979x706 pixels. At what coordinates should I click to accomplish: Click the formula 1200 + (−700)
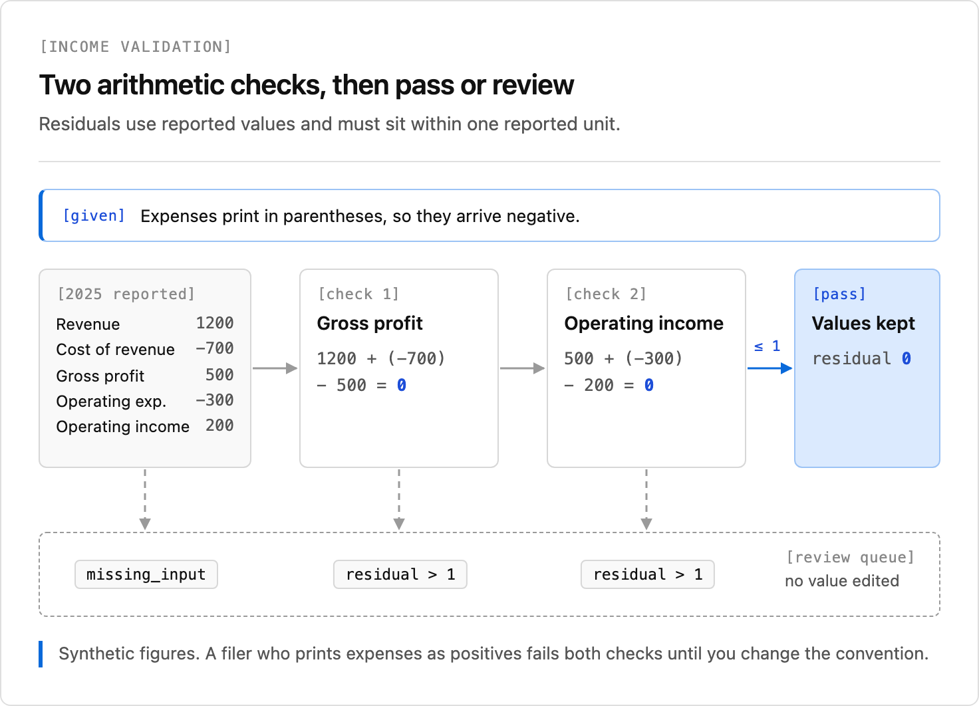point(381,358)
